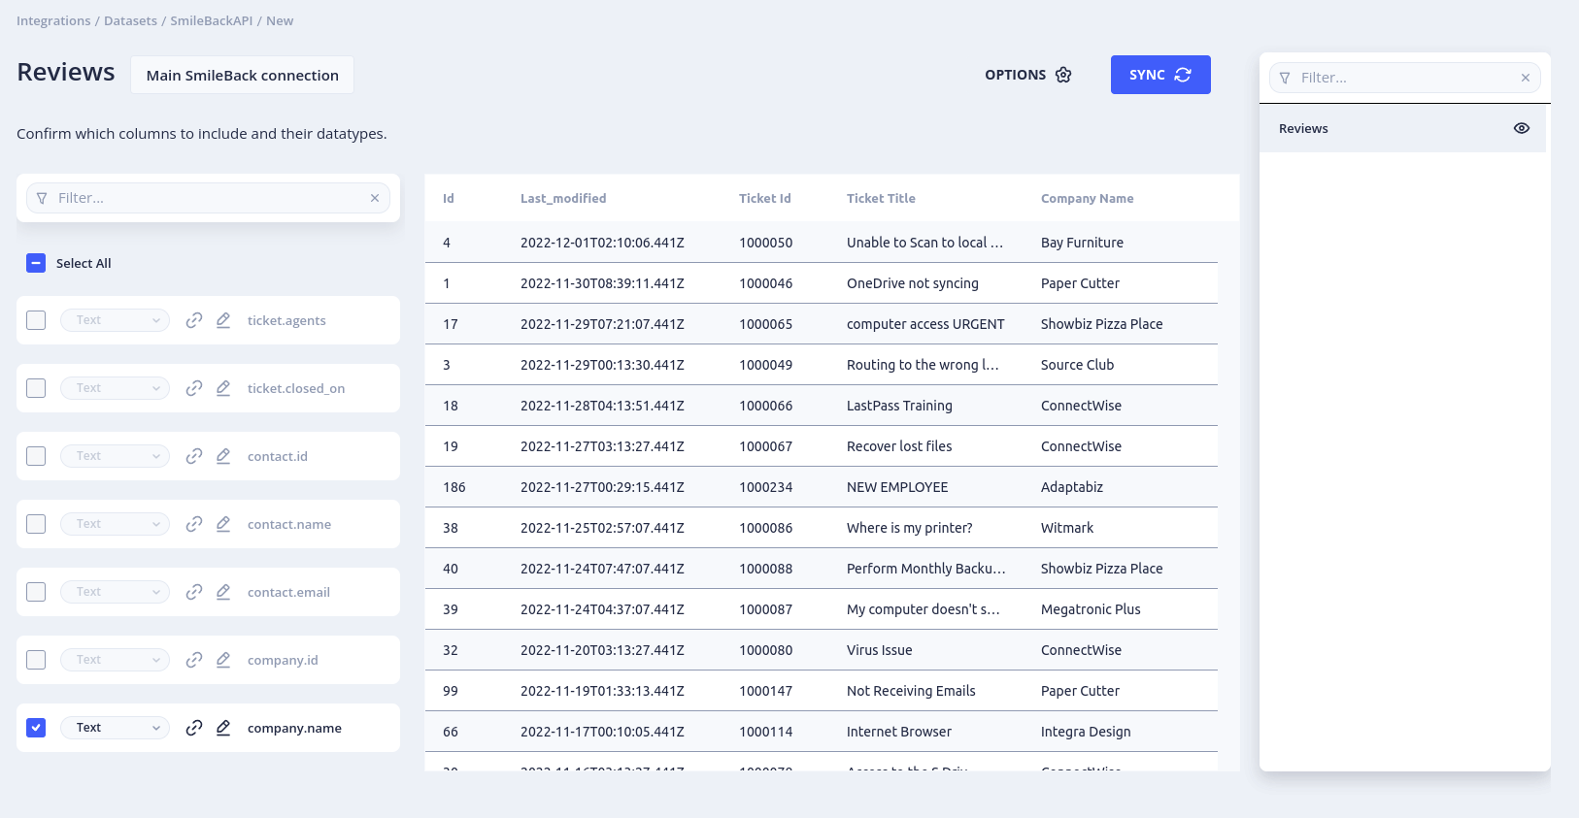This screenshot has width=1579, height=818.
Task: Toggle visibility eye for Reviews dataset
Action: click(1521, 128)
